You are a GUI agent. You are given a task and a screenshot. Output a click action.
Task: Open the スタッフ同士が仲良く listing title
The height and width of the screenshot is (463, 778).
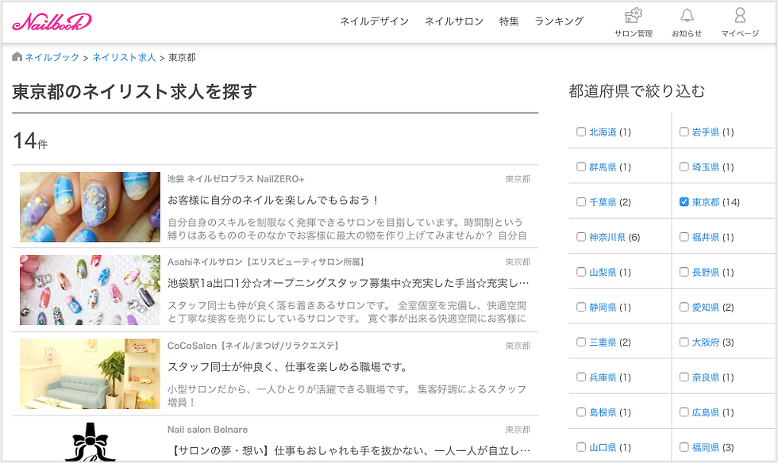click(x=287, y=367)
